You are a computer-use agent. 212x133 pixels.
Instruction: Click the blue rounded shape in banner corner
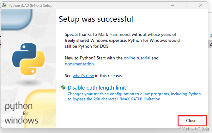point(16,19)
